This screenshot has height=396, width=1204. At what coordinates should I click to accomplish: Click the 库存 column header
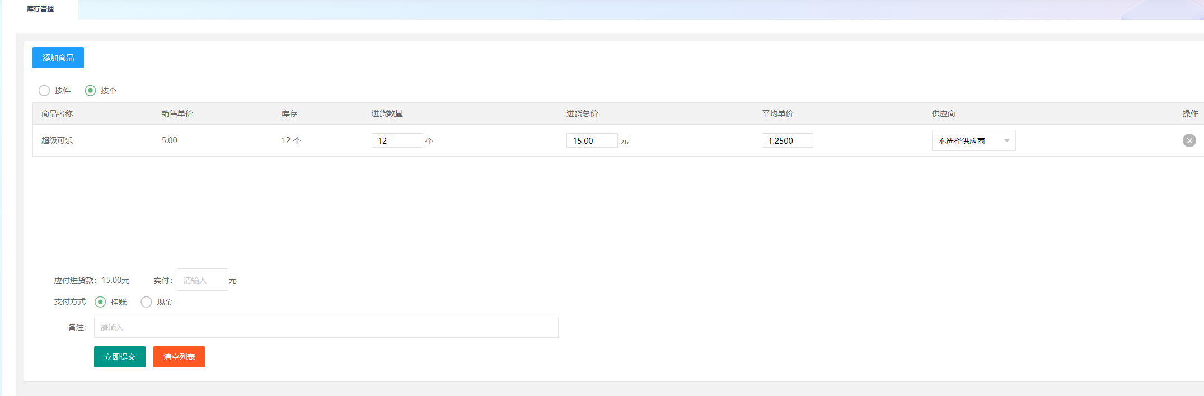coord(289,114)
